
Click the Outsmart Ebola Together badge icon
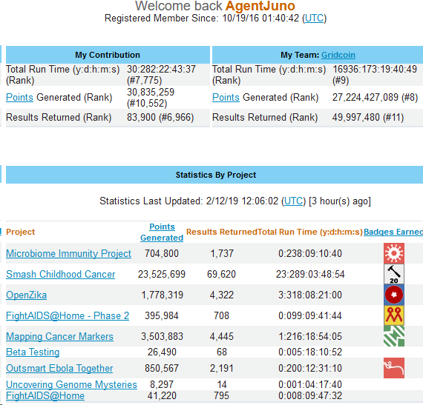coord(394,368)
